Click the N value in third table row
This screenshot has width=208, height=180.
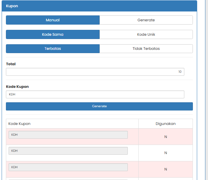(166, 169)
